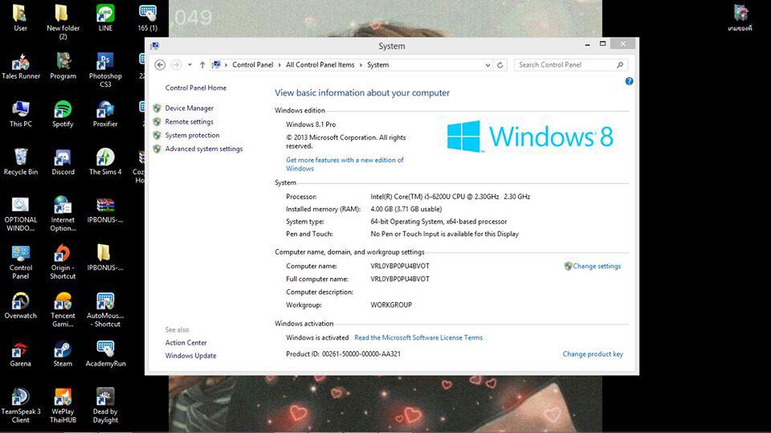Launch WePlay ThaiHUB shortcut
771x433 pixels.
point(63,406)
